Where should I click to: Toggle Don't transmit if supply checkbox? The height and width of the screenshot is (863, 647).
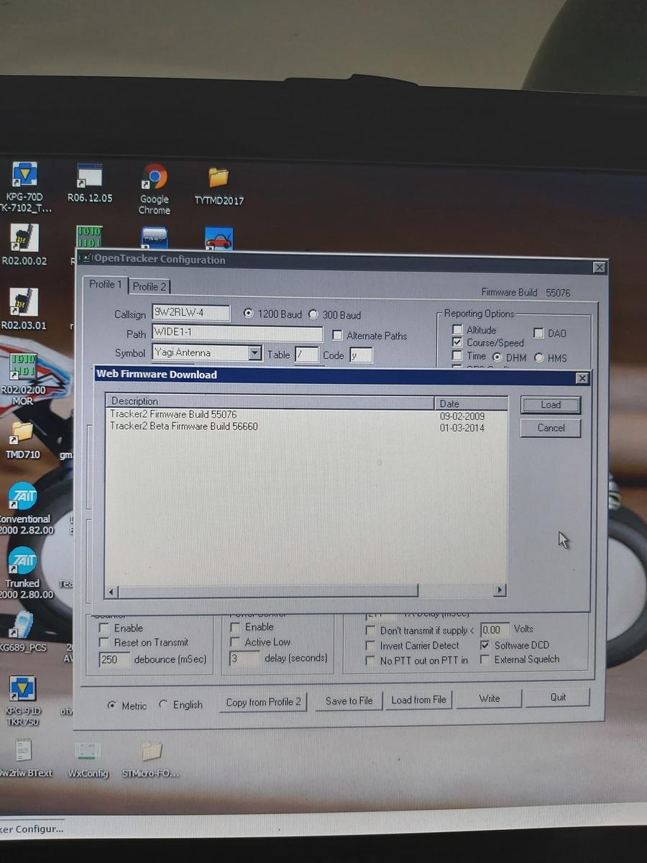[370, 630]
